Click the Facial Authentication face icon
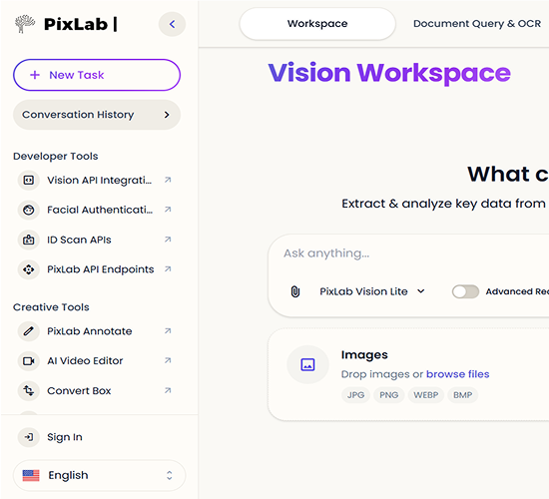This screenshot has height=499, width=549. (x=28, y=210)
